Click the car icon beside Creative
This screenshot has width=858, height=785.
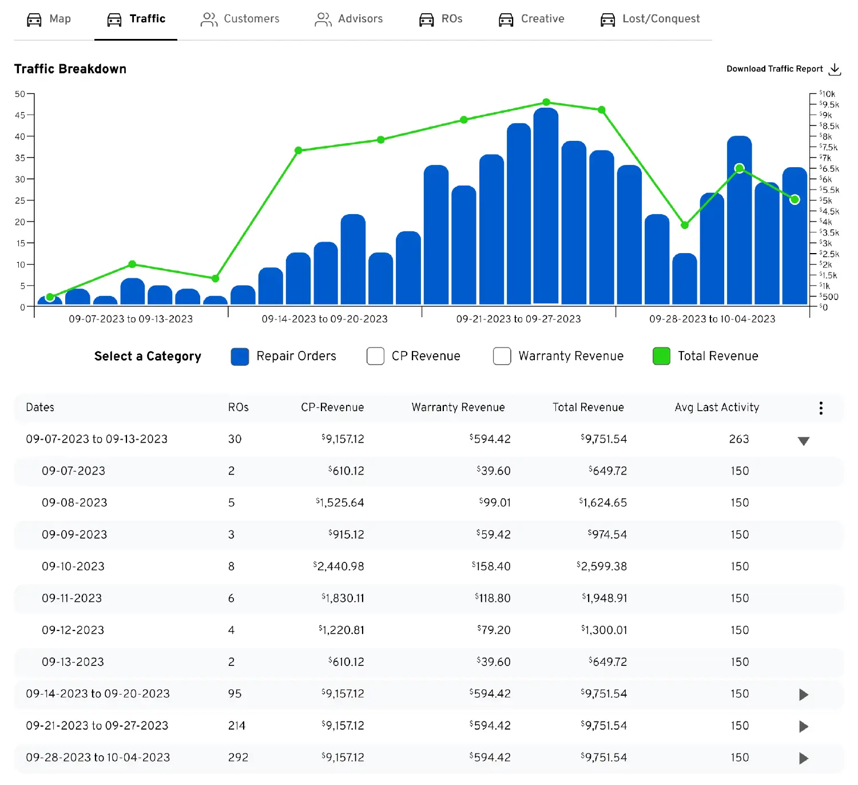506,20
